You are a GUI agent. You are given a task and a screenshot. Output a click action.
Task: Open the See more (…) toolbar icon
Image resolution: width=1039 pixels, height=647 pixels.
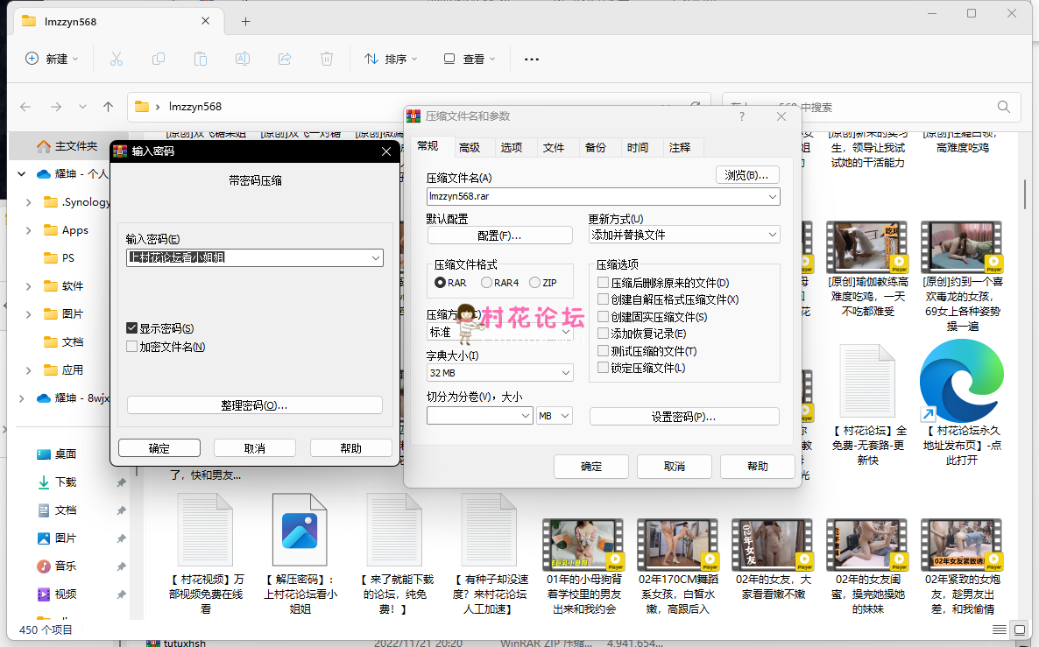point(531,59)
